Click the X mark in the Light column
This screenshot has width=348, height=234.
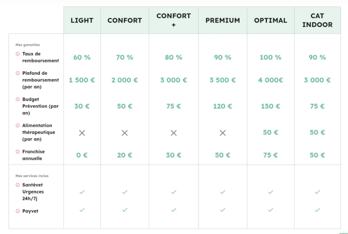click(x=82, y=133)
